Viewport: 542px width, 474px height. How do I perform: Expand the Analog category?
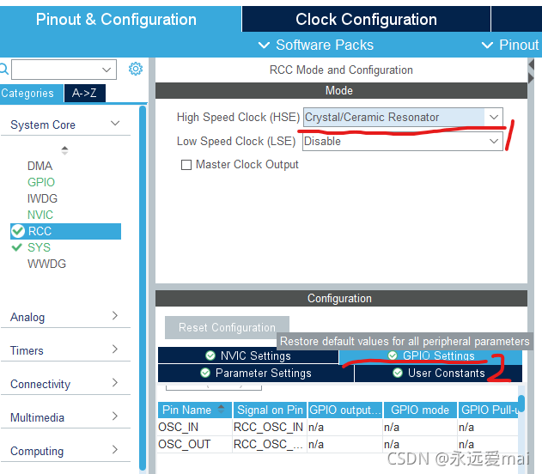coord(115,315)
